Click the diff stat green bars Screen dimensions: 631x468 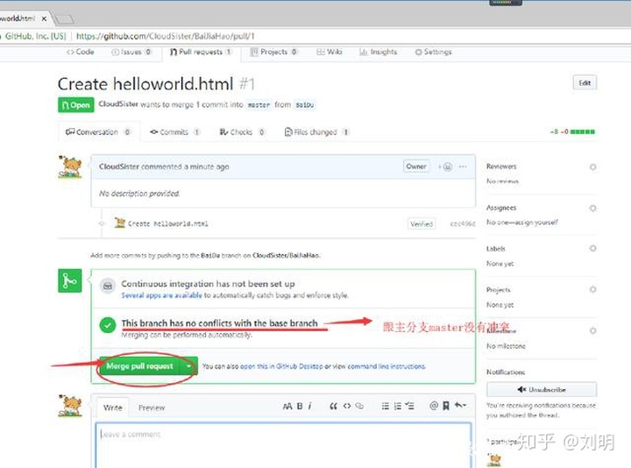582,131
